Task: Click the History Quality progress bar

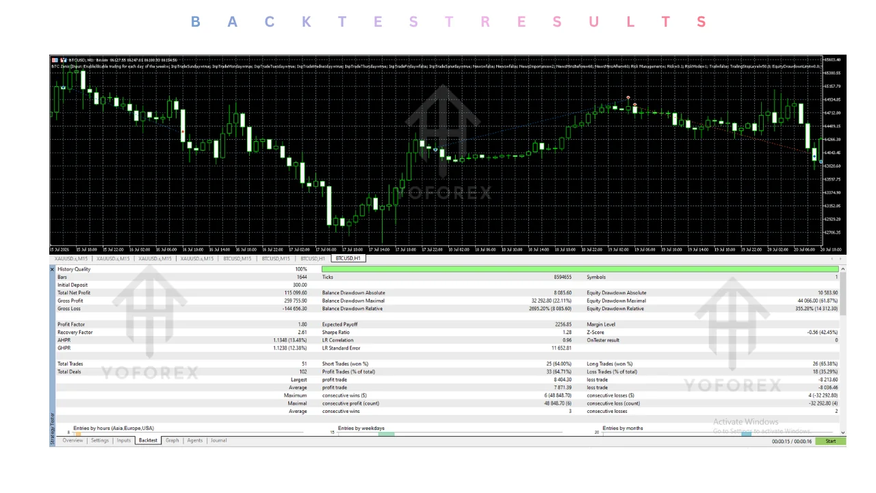Action: [x=580, y=269]
